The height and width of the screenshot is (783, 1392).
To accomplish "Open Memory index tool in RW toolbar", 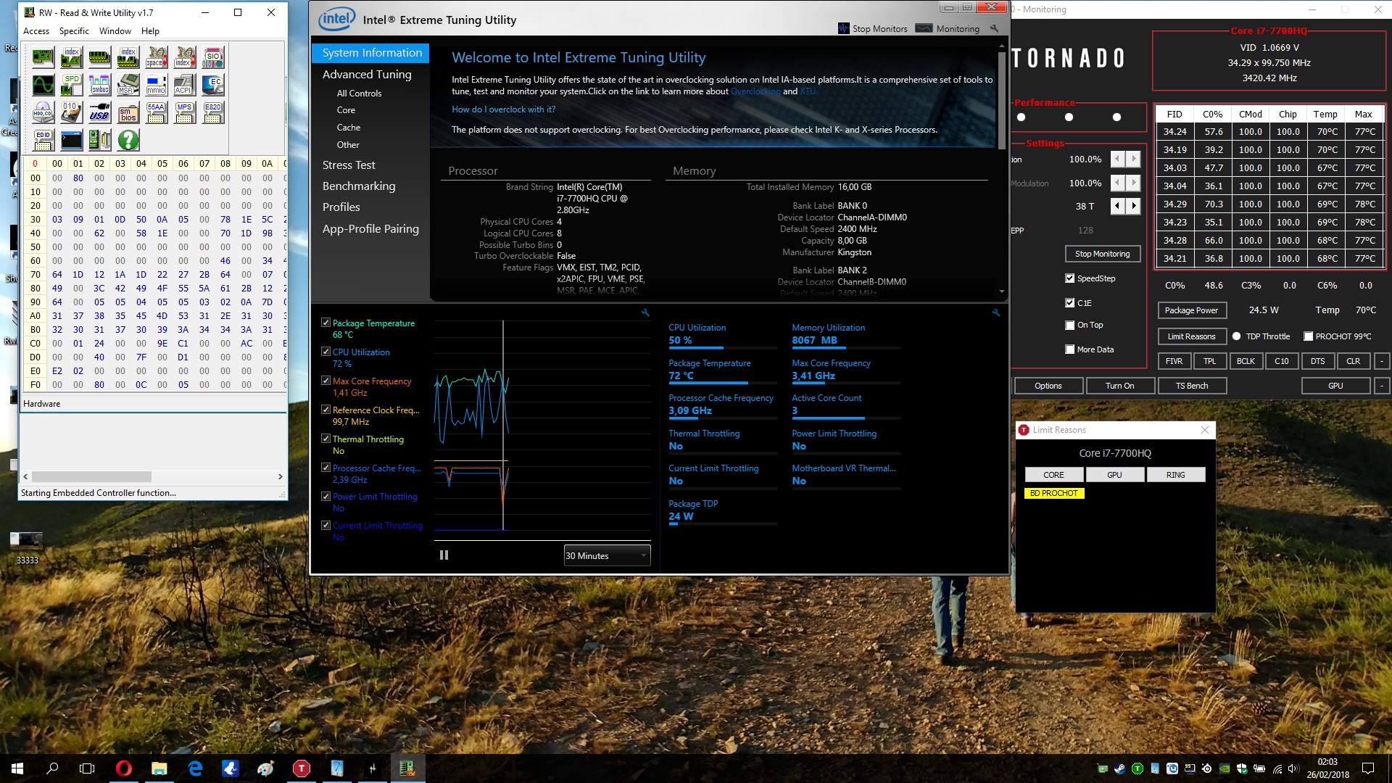I will (128, 57).
